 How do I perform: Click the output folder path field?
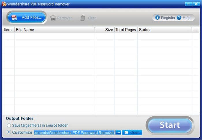(74, 133)
